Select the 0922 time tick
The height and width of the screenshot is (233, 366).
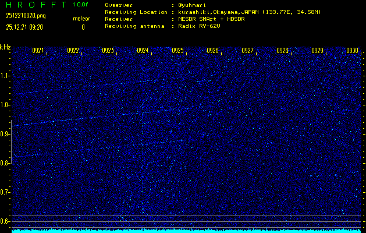[73, 51]
